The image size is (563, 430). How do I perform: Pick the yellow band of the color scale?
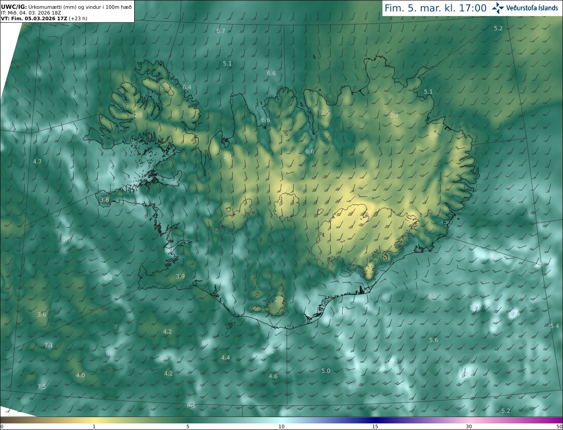95,420
